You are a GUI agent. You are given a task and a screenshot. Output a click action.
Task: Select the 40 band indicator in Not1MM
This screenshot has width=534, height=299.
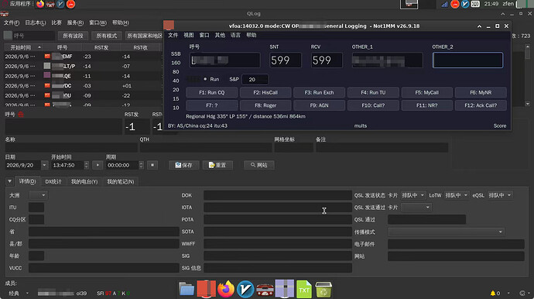pos(176,81)
